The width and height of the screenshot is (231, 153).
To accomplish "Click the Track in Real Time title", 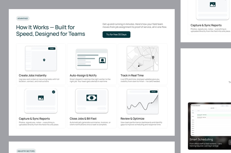I will tap(132, 75).
